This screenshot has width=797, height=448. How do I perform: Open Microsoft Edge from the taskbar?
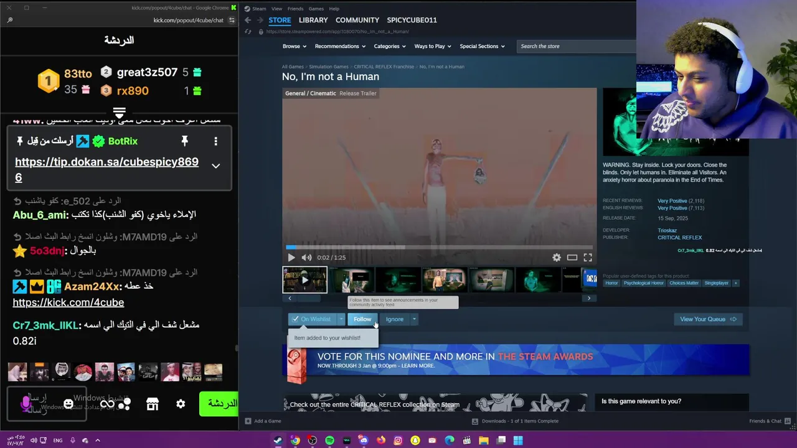[450, 441]
